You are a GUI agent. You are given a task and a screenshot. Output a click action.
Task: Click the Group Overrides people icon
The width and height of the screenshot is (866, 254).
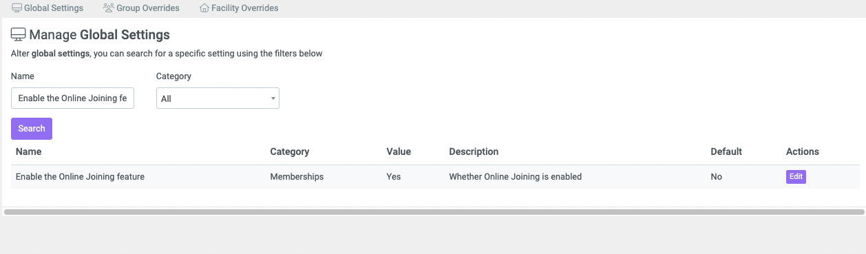(x=108, y=8)
